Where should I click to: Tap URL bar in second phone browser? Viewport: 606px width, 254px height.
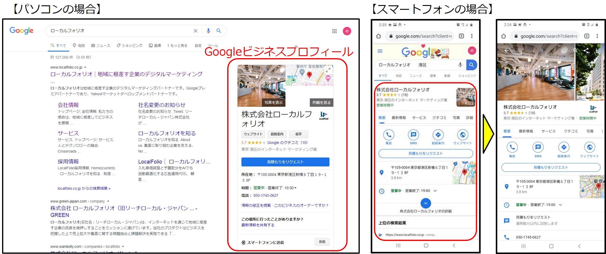point(545,36)
